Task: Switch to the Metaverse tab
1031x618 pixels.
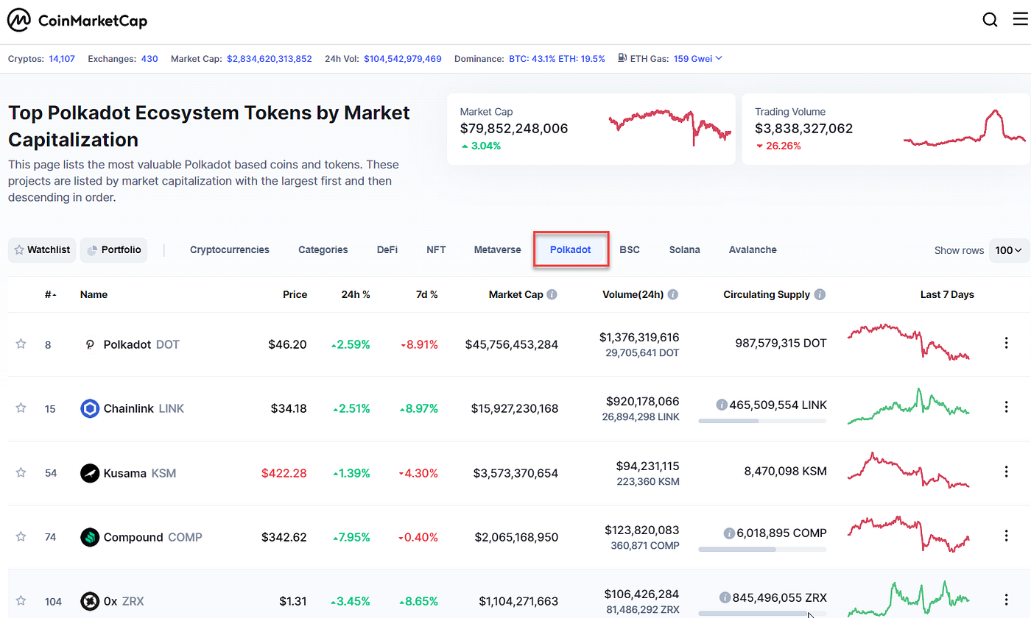Action: [x=497, y=250]
